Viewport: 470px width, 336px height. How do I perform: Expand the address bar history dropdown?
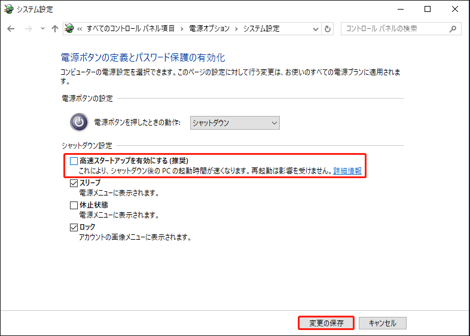(x=315, y=29)
